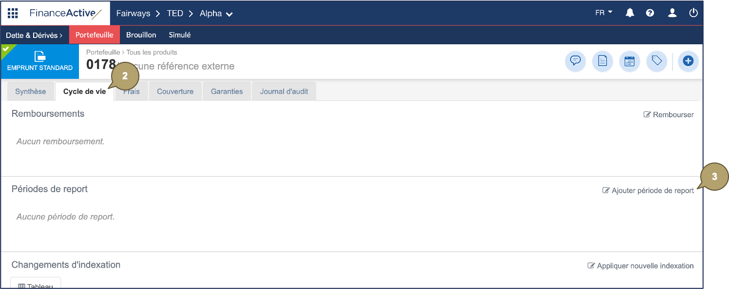Click the blue plus icon to add
Image resolution: width=729 pixels, height=289 pixels.
[x=688, y=61]
